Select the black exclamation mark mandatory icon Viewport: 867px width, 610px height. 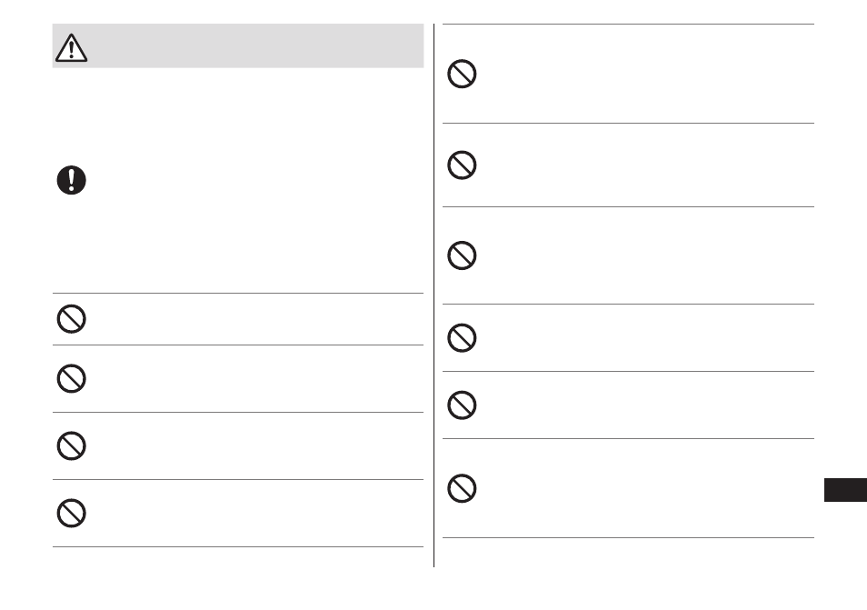coord(71,180)
